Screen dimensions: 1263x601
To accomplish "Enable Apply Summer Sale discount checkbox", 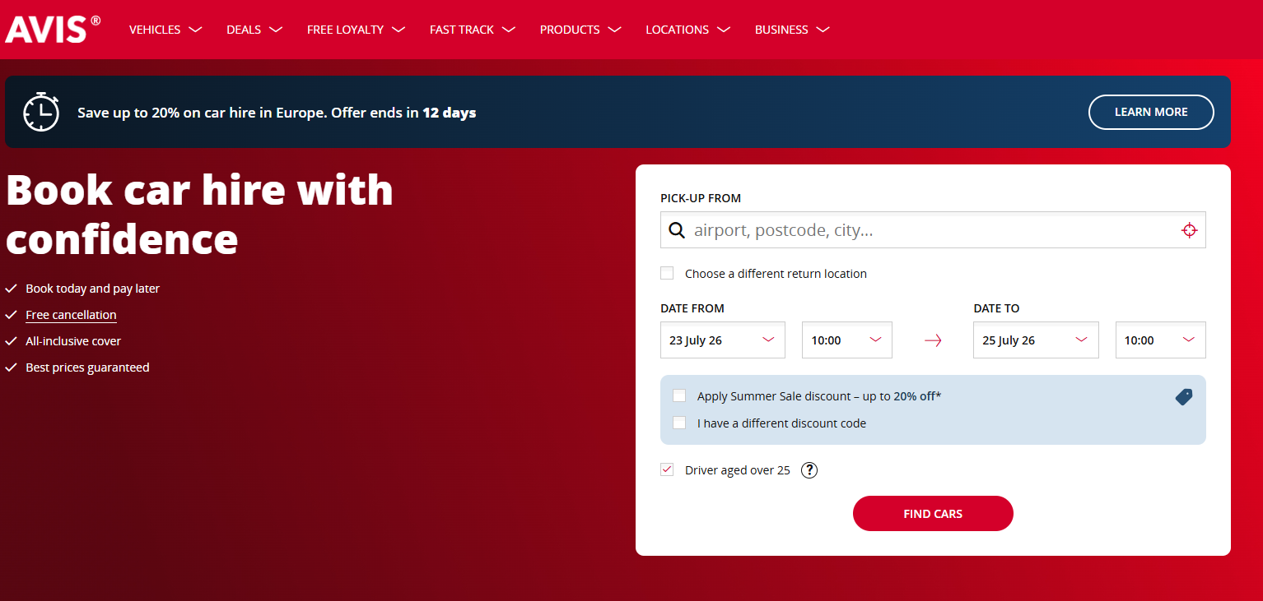I will [x=679, y=395].
